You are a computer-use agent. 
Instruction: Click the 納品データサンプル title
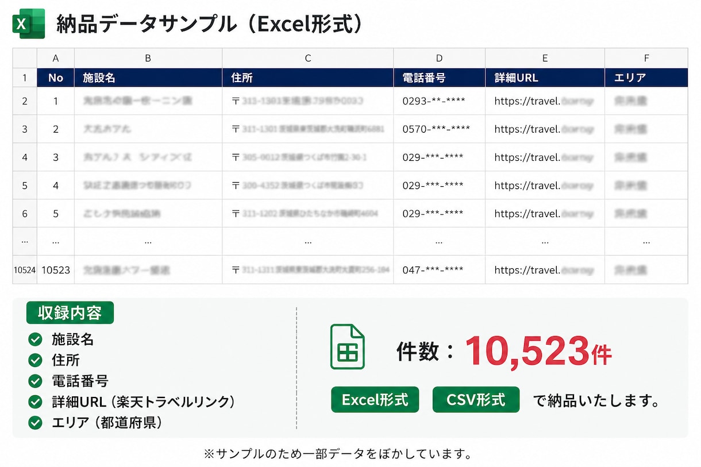pyautogui.click(x=210, y=24)
